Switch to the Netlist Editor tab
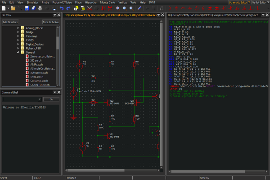 [x=259, y=2]
